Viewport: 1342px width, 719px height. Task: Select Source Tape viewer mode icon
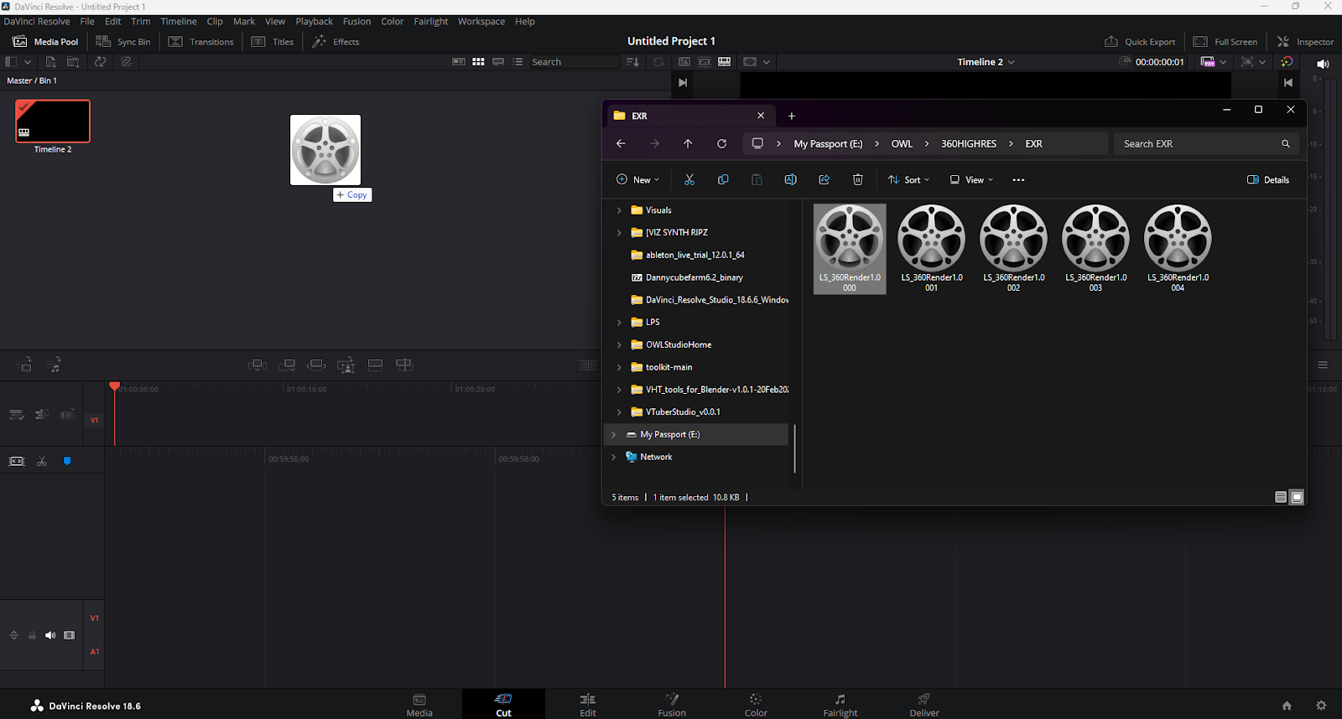click(705, 62)
